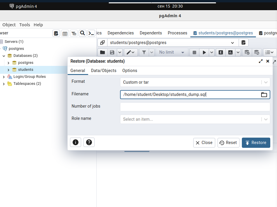
Task: Switch to Dependencies tab
Action: point(121,33)
